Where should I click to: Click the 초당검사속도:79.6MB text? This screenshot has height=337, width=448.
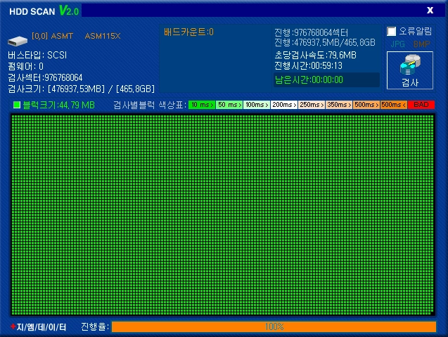click(315, 55)
